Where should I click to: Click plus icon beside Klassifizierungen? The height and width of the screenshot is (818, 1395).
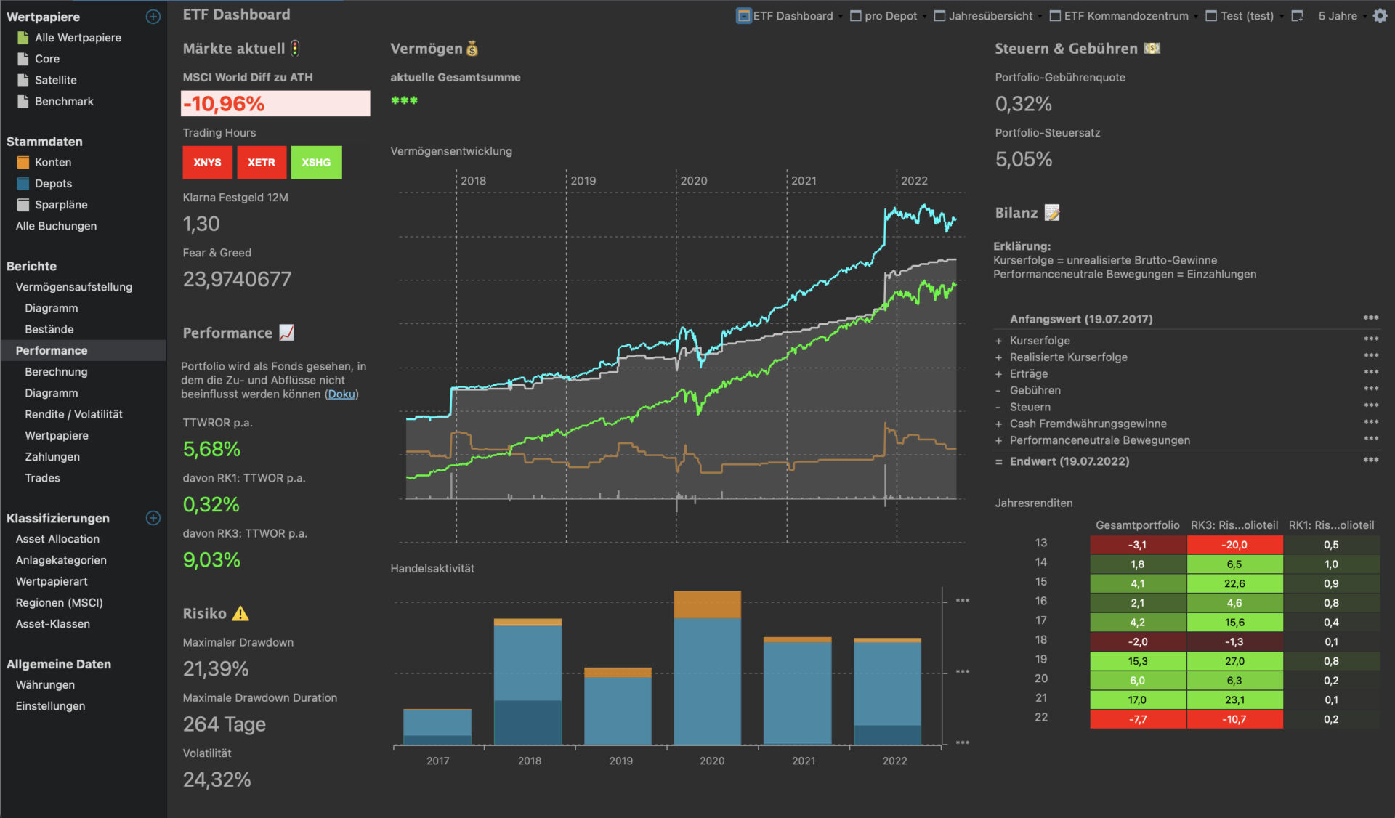pyautogui.click(x=153, y=518)
